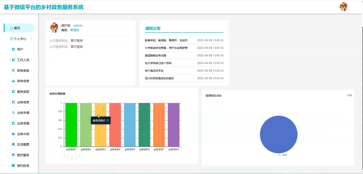Click the 业务办理数量 chart title
Image resolution: width=363 pixels, height=174 pixels.
[x=57, y=94]
